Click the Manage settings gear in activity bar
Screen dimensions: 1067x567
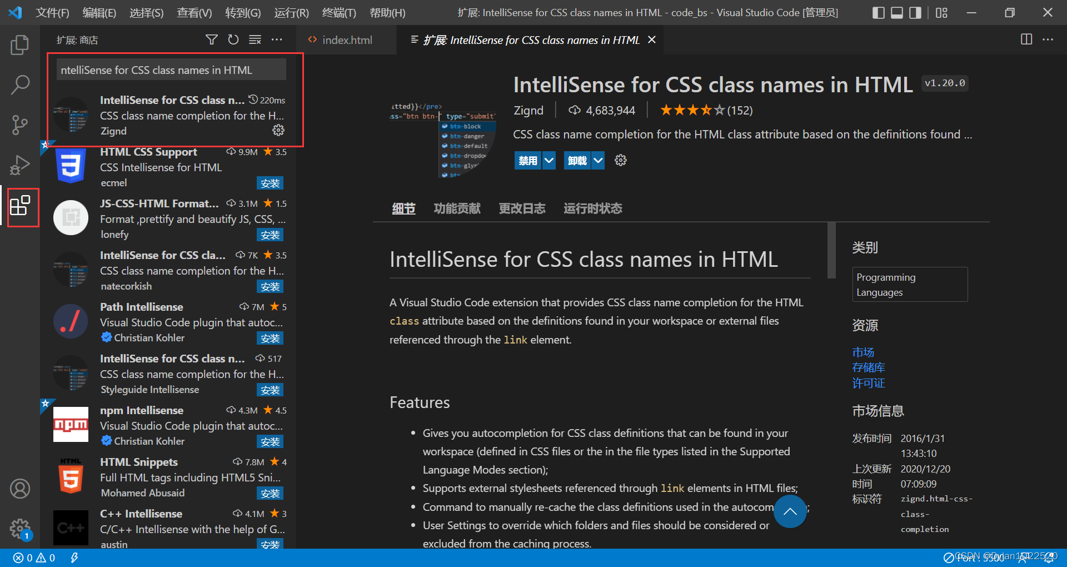[21, 529]
